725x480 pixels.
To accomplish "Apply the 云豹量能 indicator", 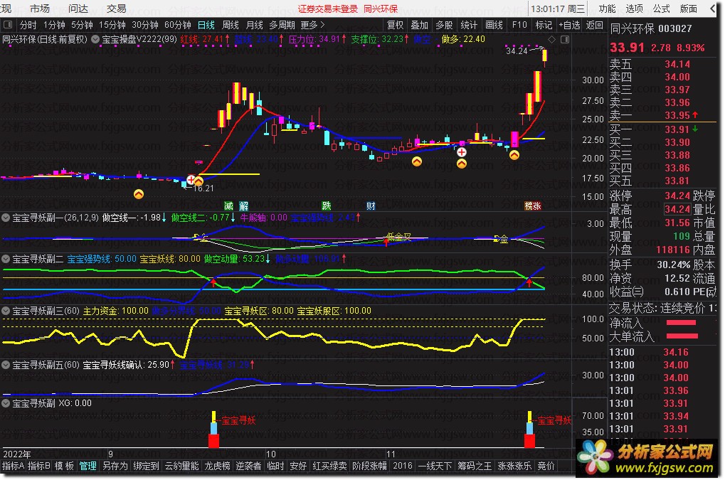I will tap(181, 466).
